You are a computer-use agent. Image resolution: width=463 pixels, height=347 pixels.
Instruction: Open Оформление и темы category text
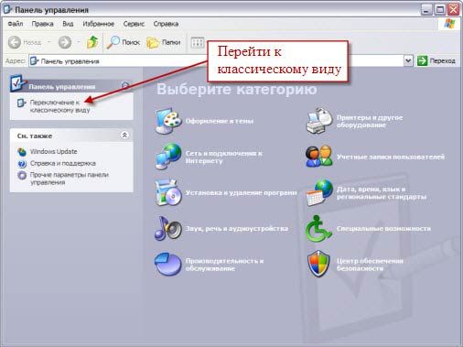[220, 121]
